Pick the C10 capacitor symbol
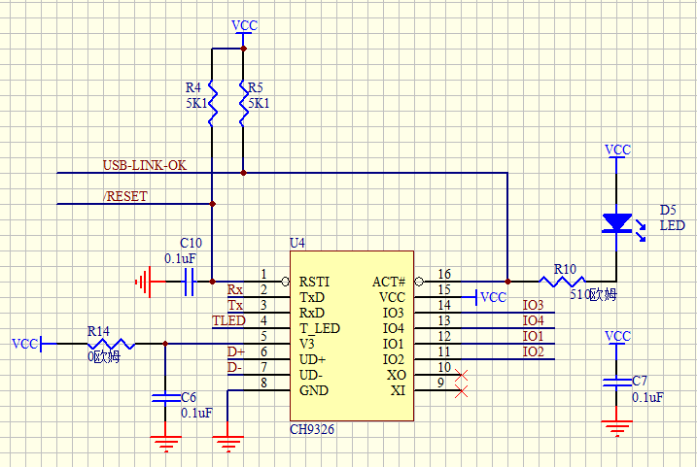The width and height of the screenshot is (697, 467). coord(191,283)
